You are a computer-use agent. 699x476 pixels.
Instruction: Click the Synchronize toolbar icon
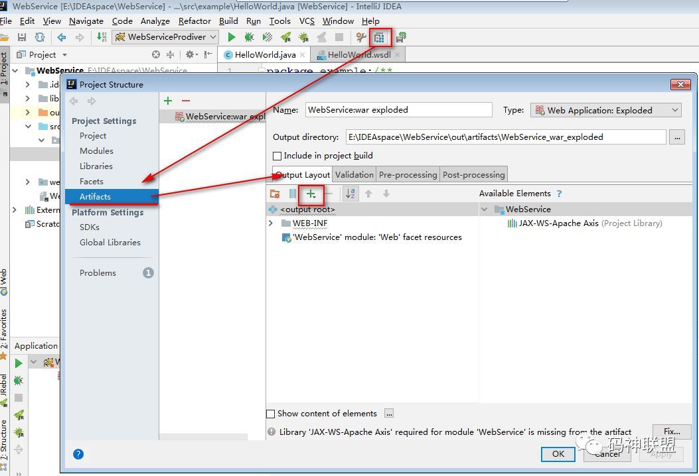click(40, 37)
